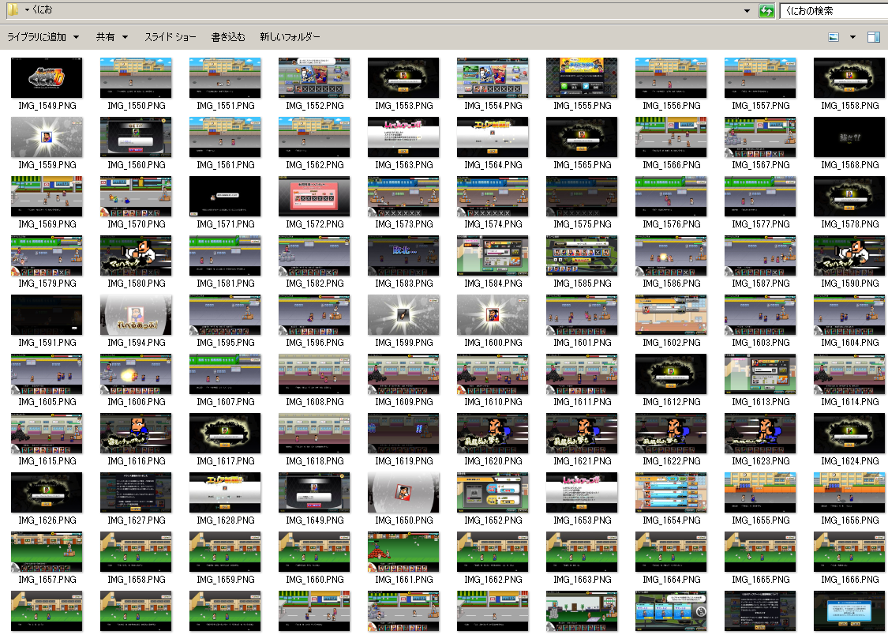Click 新しいフォルダー button
This screenshot has width=888, height=635.
tap(290, 37)
